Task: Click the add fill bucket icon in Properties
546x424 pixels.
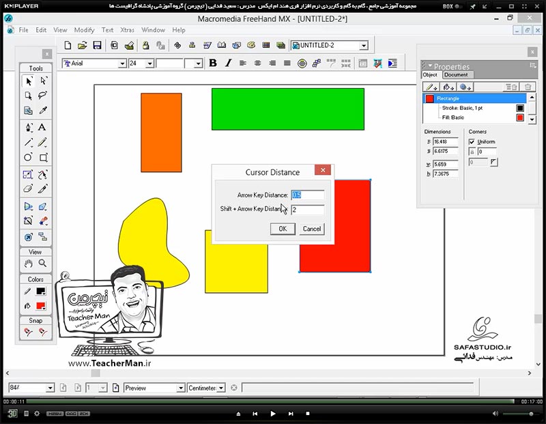Action: coord(448,87)
